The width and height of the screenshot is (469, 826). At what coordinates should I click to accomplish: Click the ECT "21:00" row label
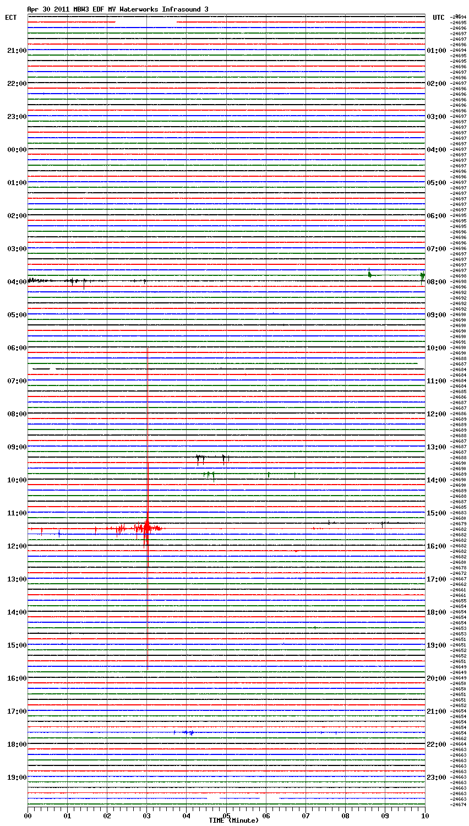click(x=17, y=51)
